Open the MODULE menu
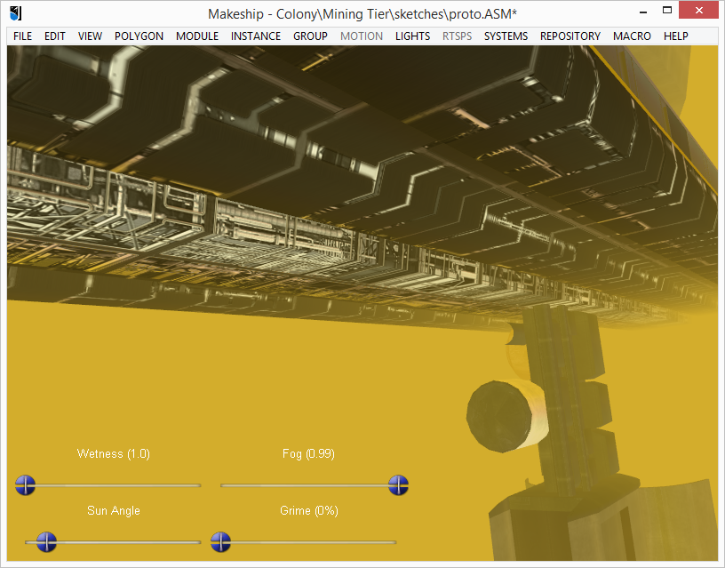 click(x=197, y=36)
